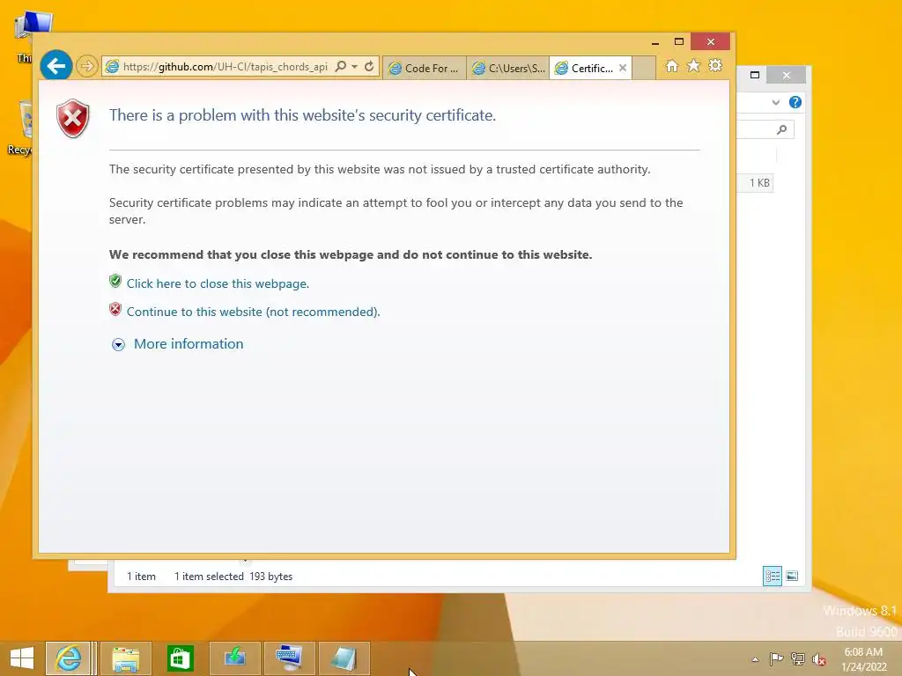Open Action Center flag tray icon
902x676 pixels.
point(776,658)
